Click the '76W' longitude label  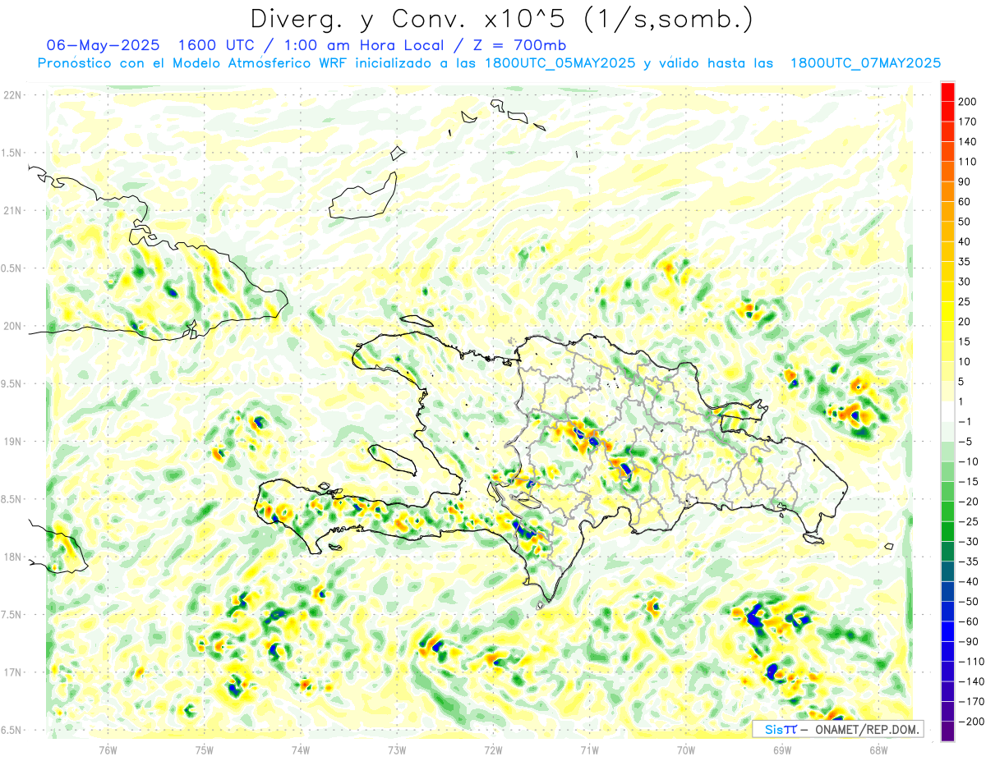(x=108, y=750)
